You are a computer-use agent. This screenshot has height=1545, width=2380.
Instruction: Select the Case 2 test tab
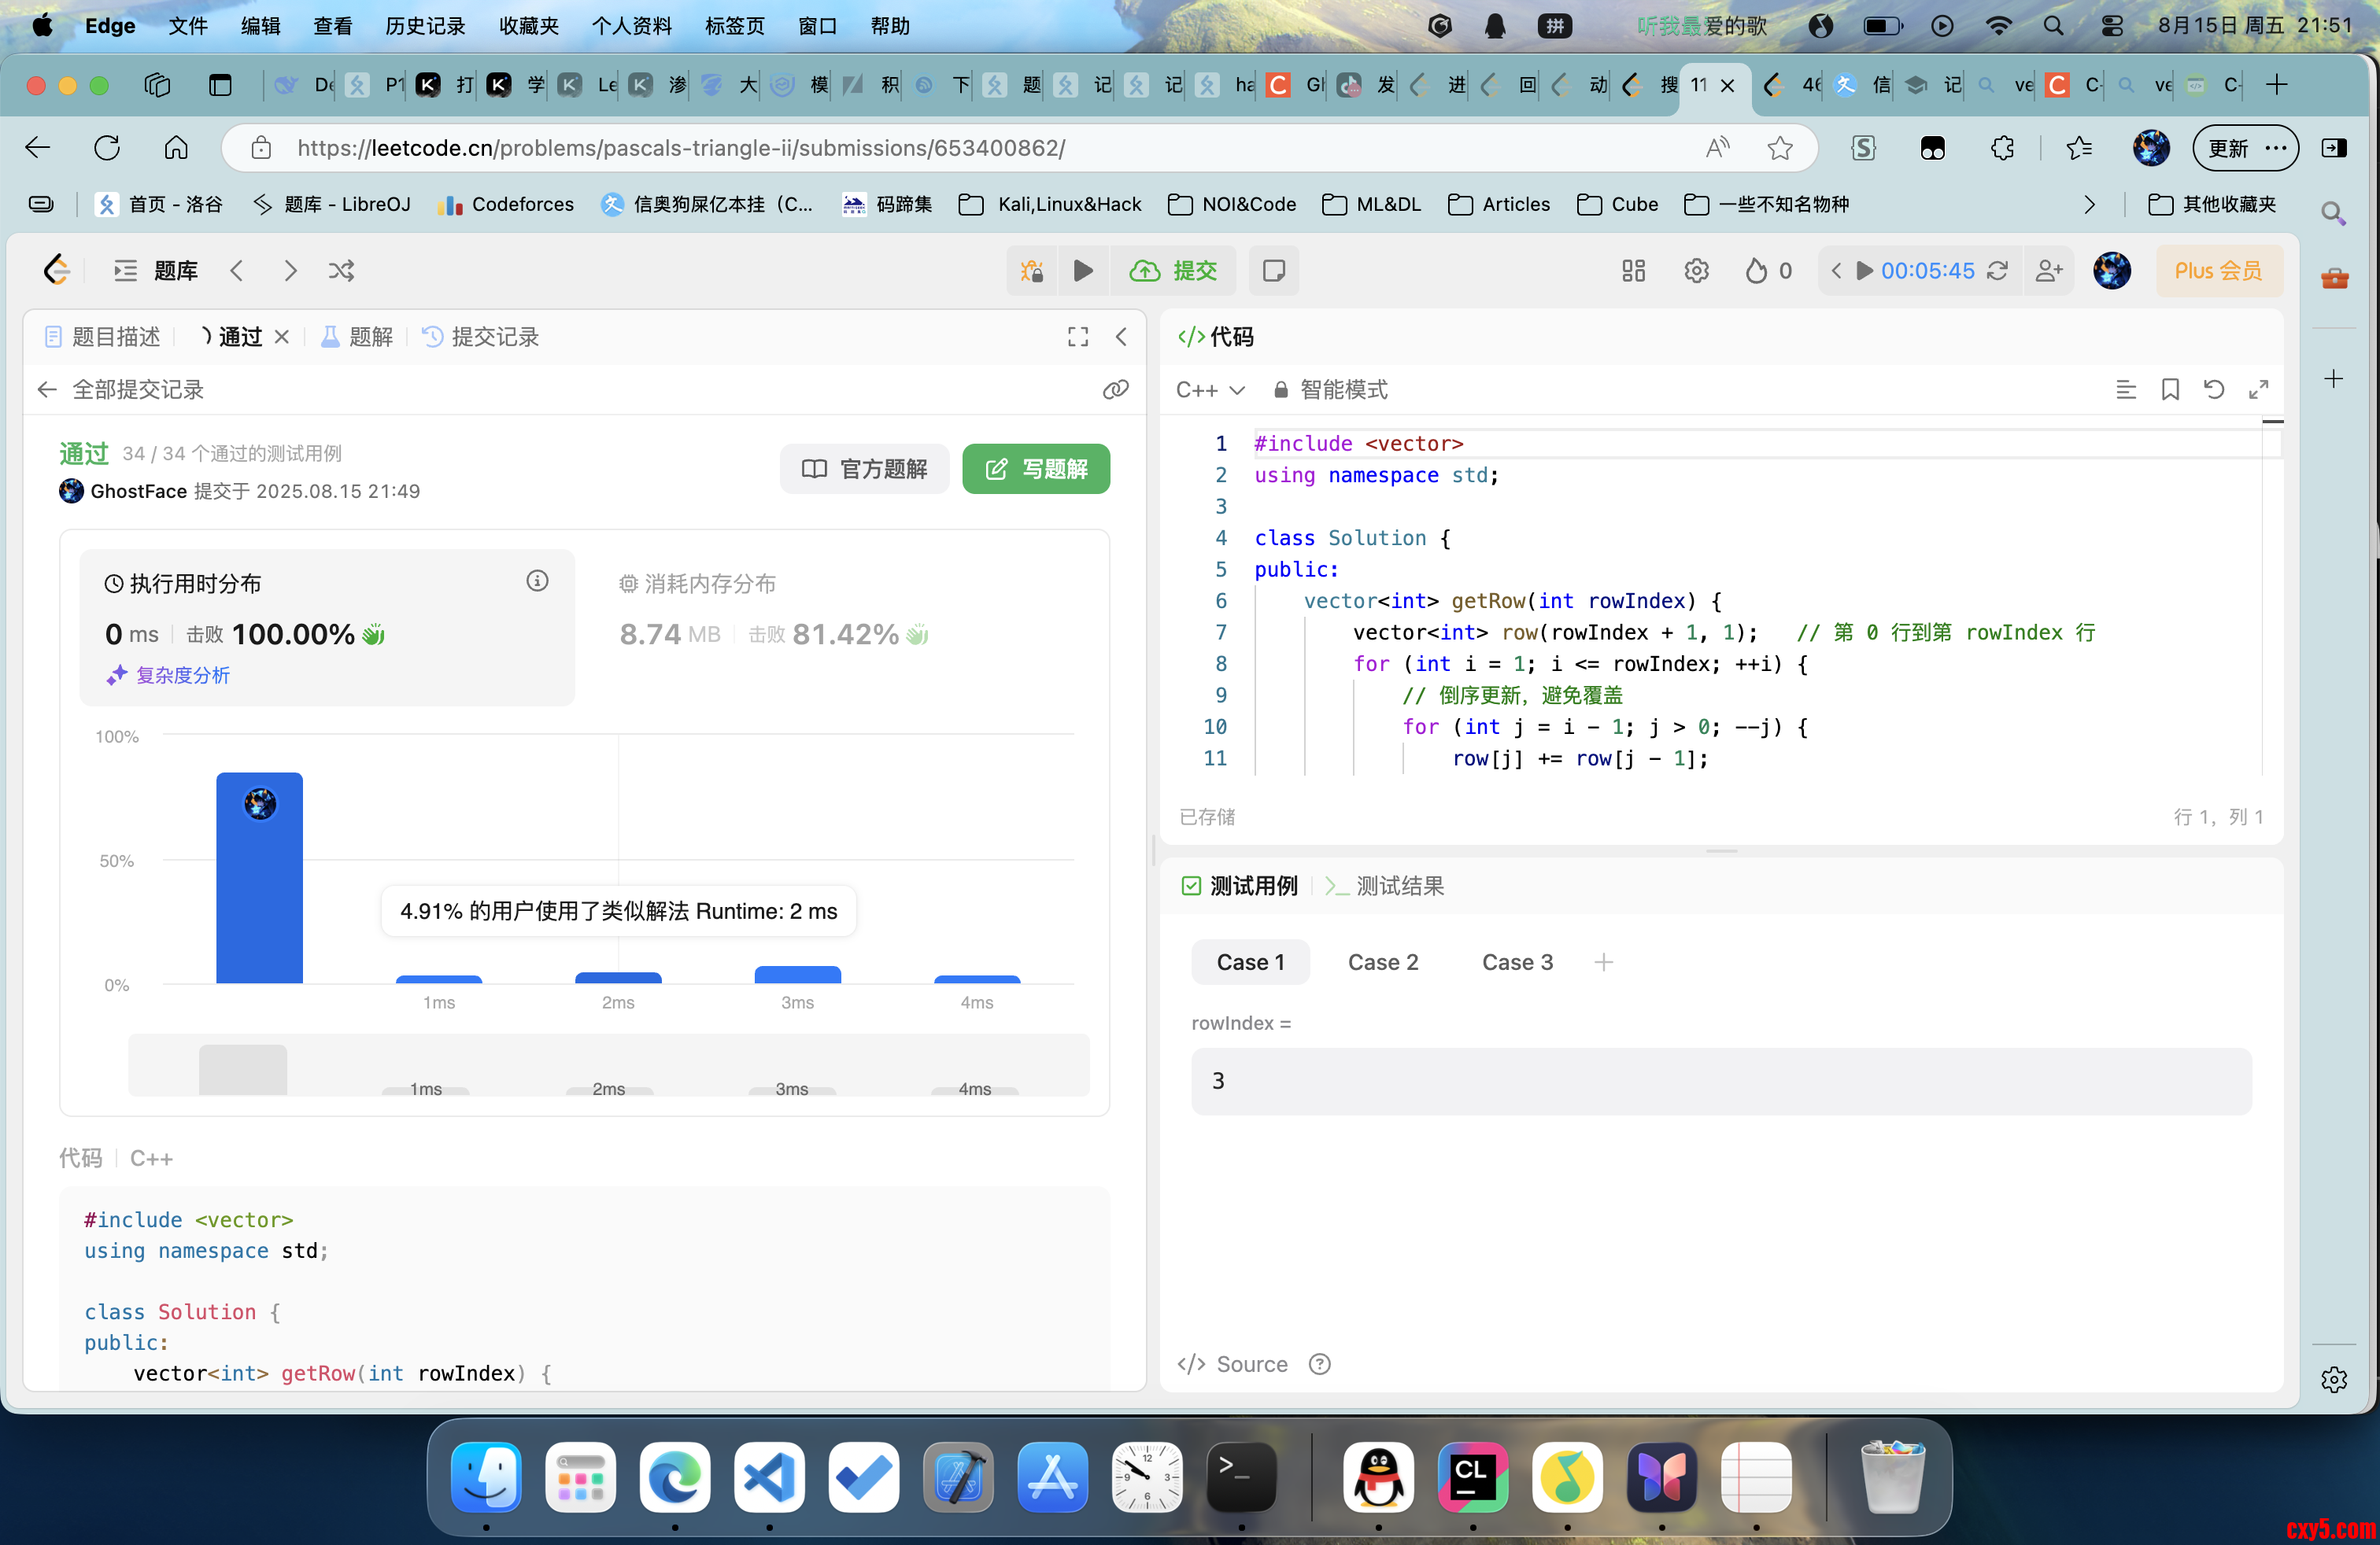(1382, 962)
